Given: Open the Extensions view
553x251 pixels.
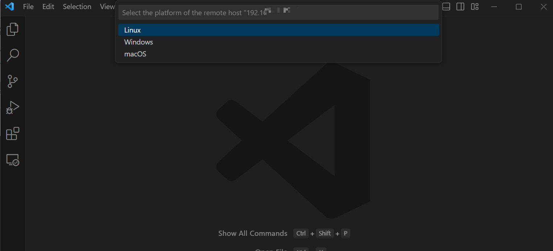Looking at the screenshot, I should (x=12, y=133).
